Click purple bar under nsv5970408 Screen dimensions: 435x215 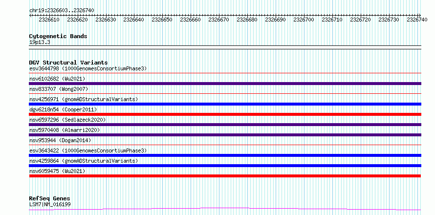coord(225,135)
